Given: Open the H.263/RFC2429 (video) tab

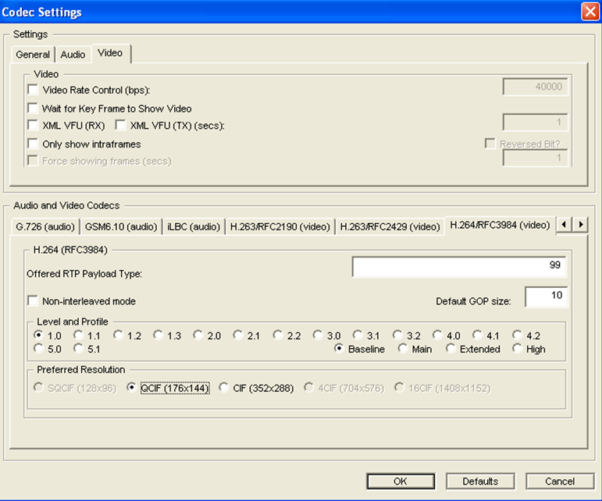Looking at the screenshot, I should tap(390, 227).
